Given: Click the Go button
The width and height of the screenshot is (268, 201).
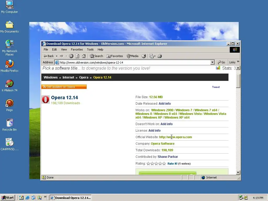Looking at the screenshot, I should (221, 62).
